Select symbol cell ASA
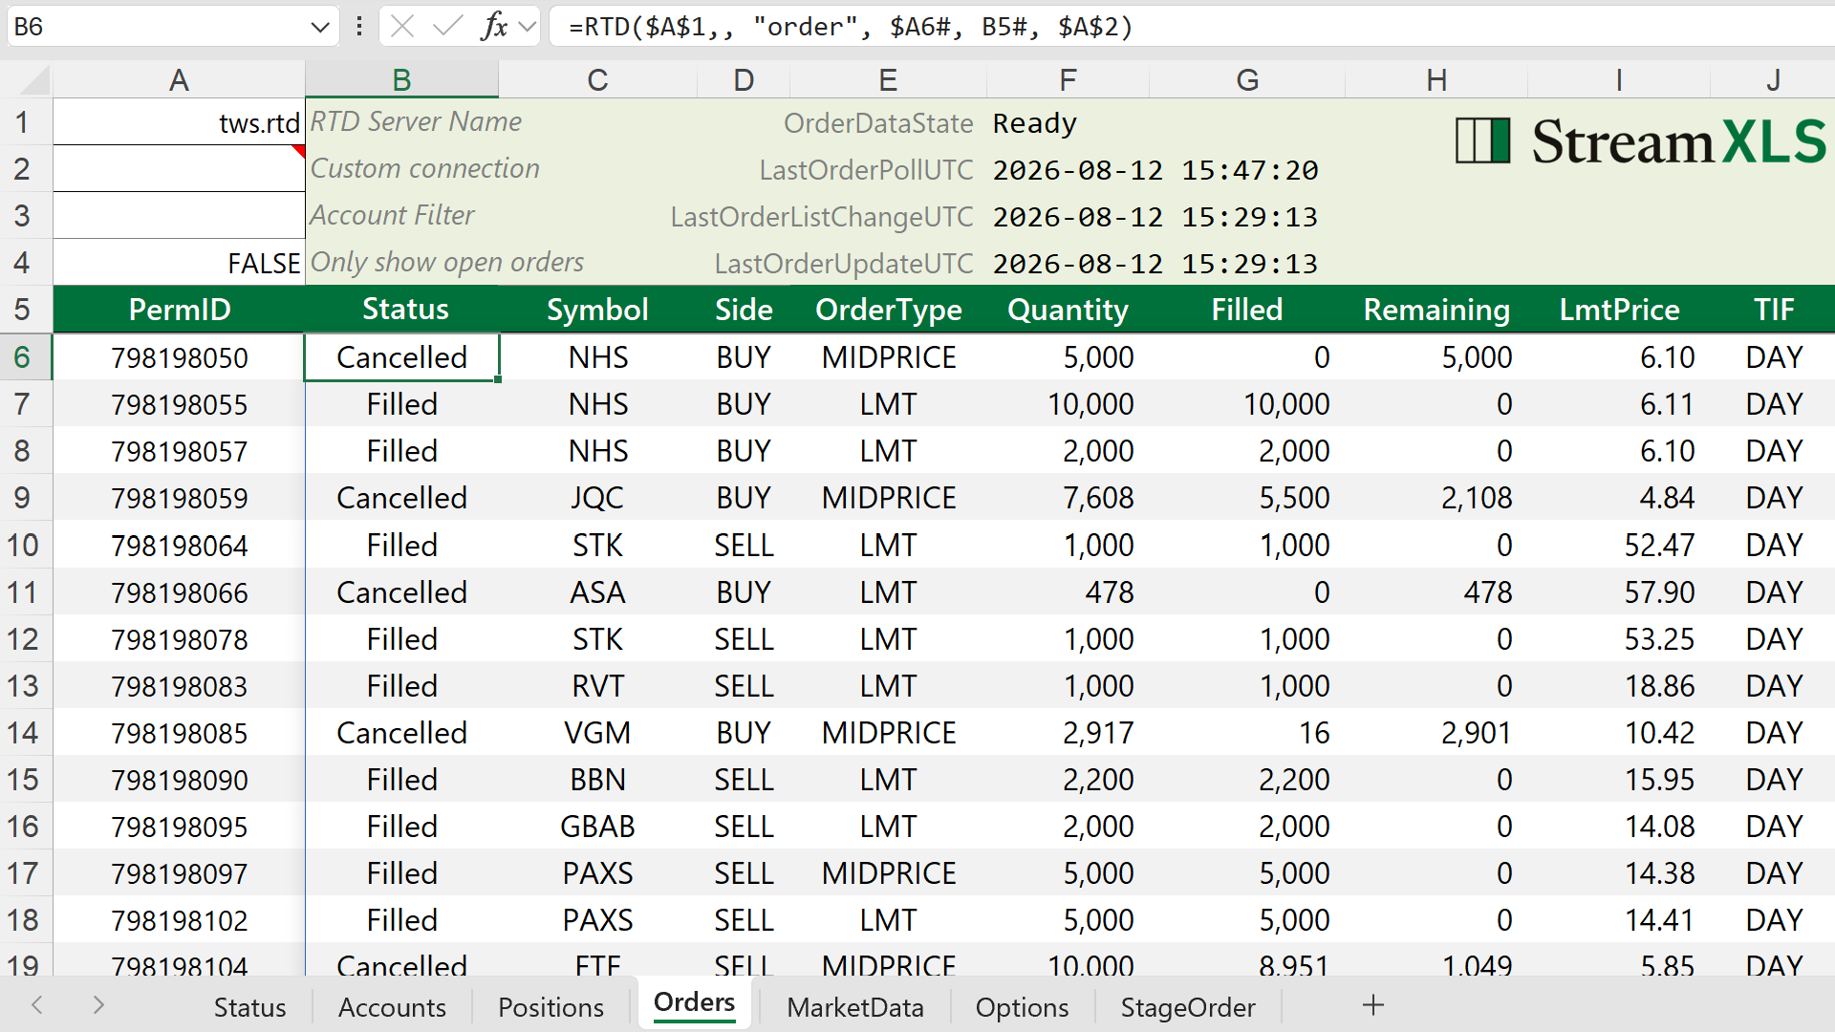1835x1032 pixels. [x=597, y=592]
